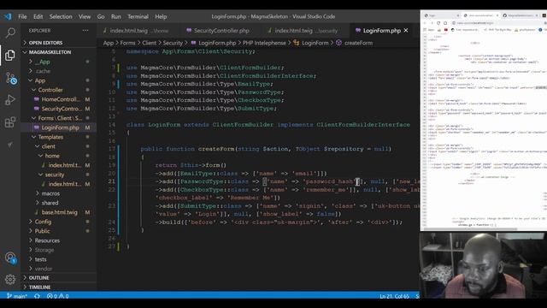Switch to index.html.twig security tab
Viewport: 547px width, 308px height.
(x=303, y=31)
